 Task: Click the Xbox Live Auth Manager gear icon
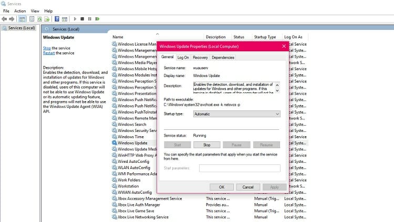coord(115,205)
